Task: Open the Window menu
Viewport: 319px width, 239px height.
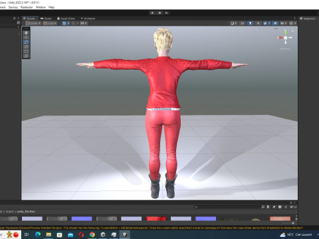Action: click(x=41, y=7)
